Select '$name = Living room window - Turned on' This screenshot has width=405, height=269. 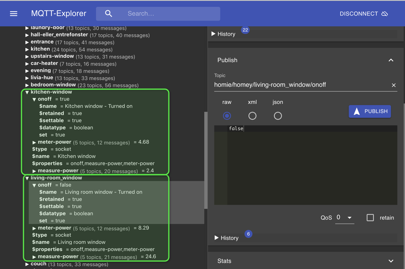coord(91,192)
